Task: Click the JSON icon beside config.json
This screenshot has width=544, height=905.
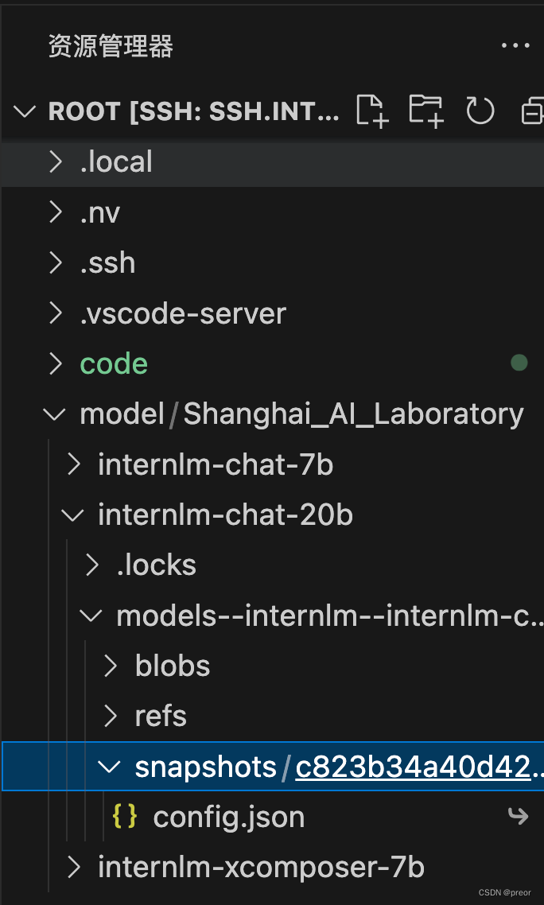Action: (x=124, y=816)
